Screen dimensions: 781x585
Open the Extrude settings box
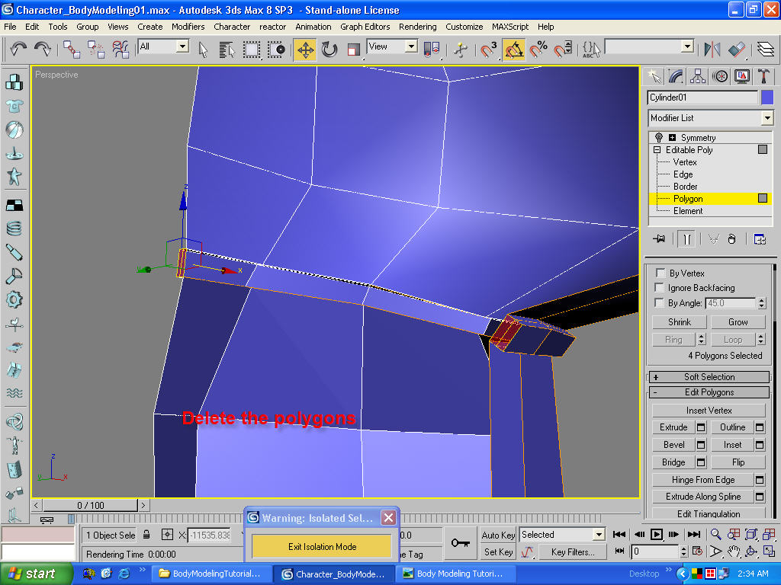(x=701, y=427)
